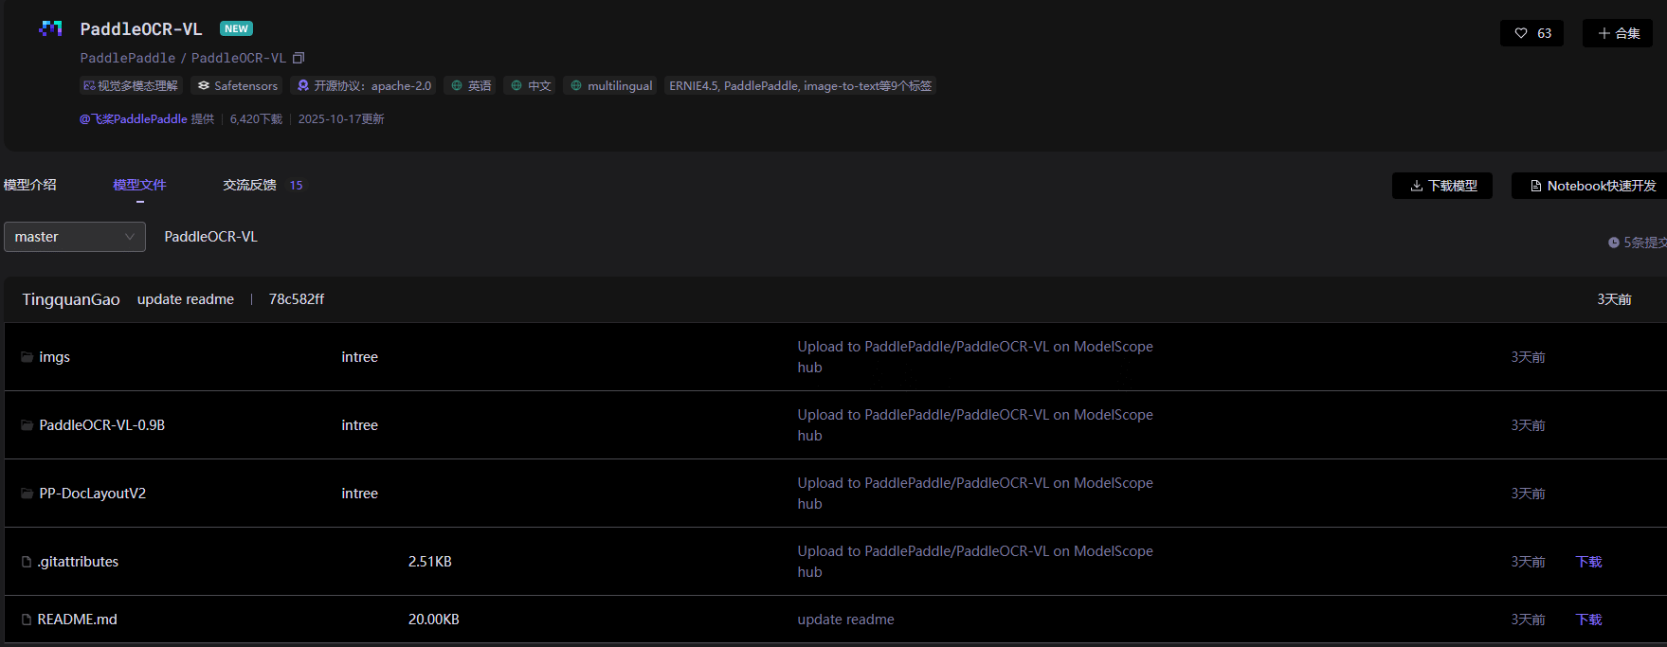Open commit 78c582ff link
1667x647 pixels.
click(296, 299)
